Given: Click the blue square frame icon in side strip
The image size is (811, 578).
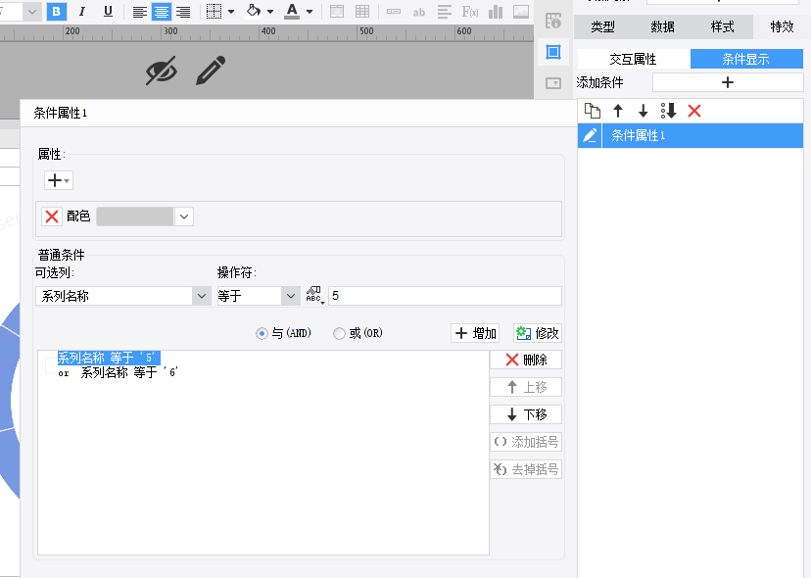Looking at the screenshot, I should pyautogui.click(x=553, y=52).
